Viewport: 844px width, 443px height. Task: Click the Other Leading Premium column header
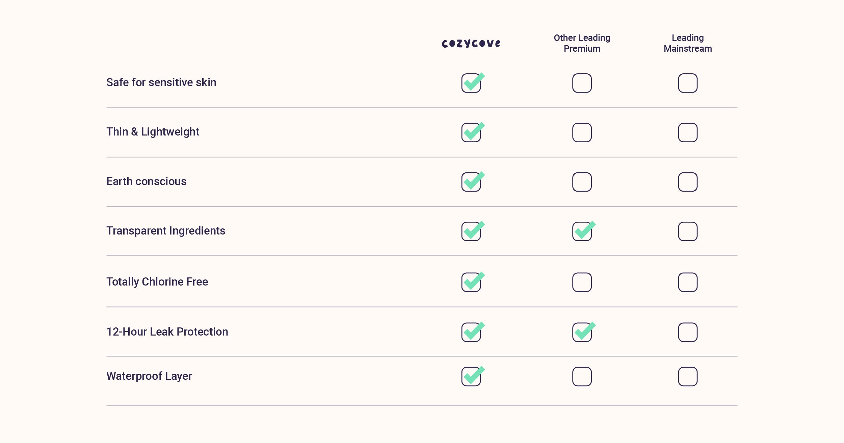coord(582,43)
